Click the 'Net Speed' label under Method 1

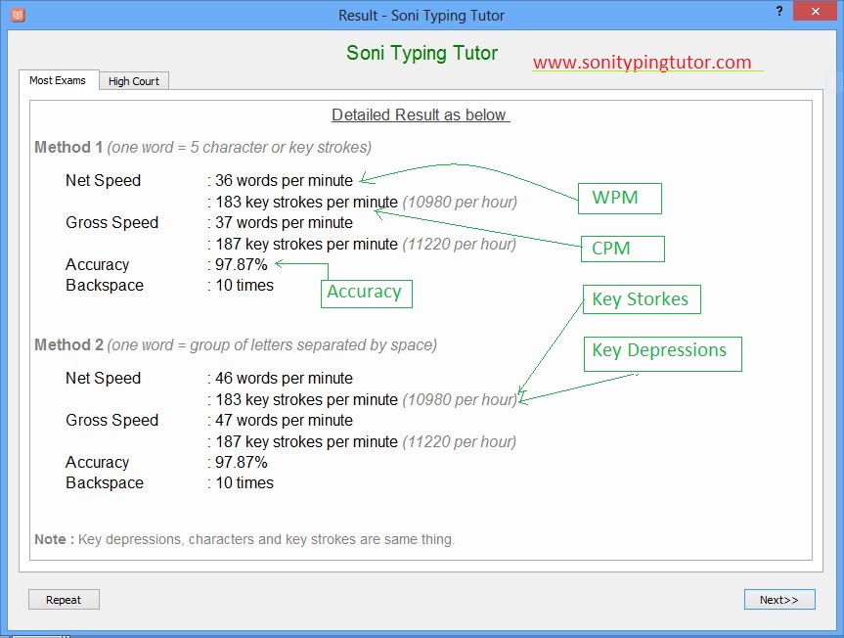(x=103, y=180)
